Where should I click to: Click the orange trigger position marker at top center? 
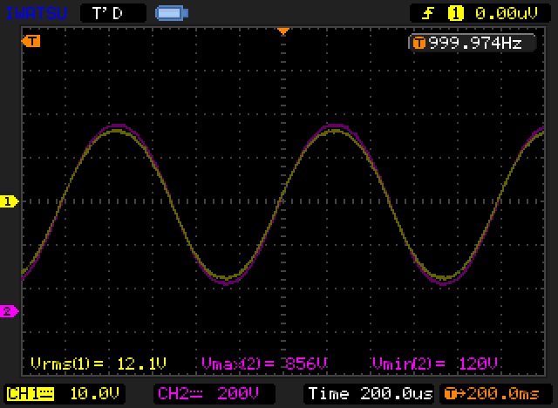(282, 32)
